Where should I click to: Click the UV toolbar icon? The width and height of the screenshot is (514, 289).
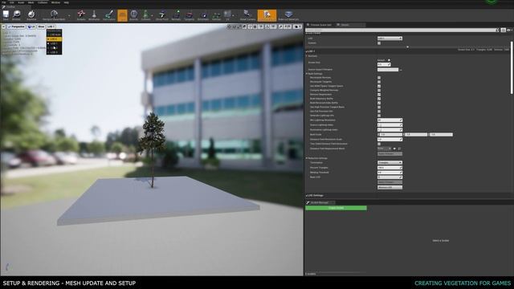point(227,15)
